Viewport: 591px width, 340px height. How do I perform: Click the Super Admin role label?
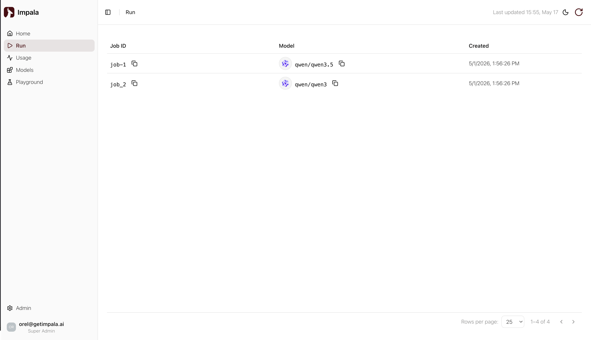[x=41, y=331]
